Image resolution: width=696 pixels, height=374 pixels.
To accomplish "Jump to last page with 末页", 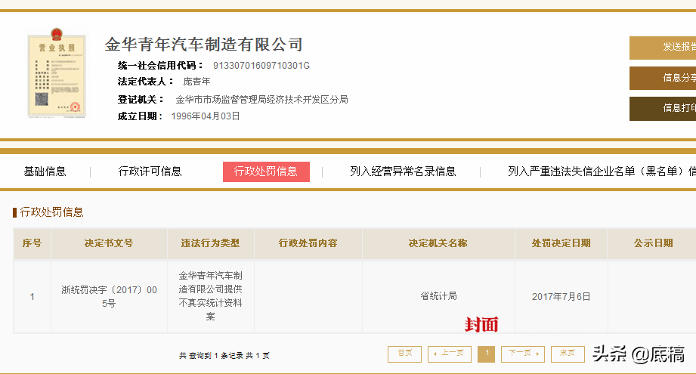I will [568, 354].
